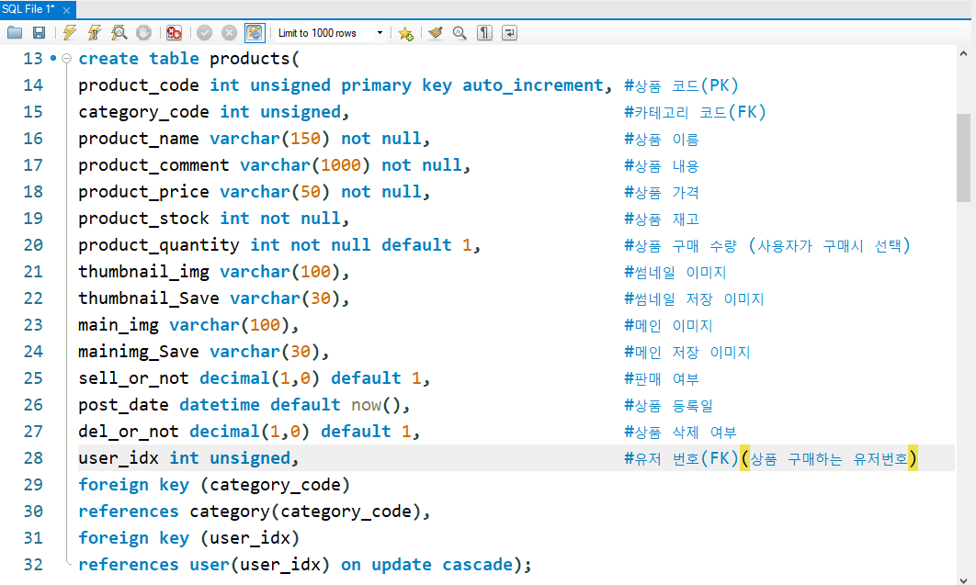
Task: Toggle invisible characters pilcrow icon
Action: point(484,33)
